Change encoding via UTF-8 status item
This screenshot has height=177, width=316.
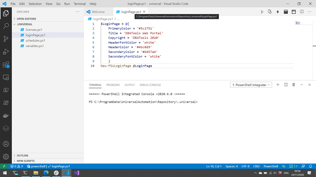(245, 166)
